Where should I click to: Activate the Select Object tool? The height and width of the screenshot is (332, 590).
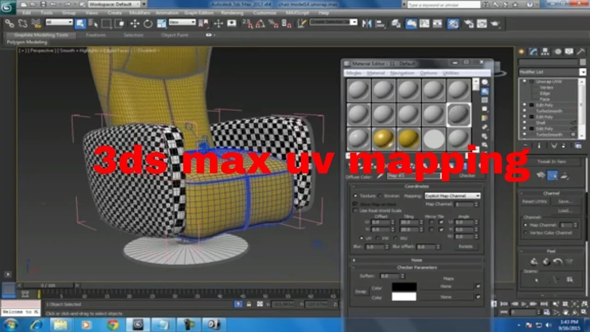(80, 23)
